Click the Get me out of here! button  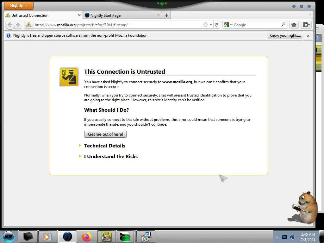pyautogui.click(x=105, y=134)
